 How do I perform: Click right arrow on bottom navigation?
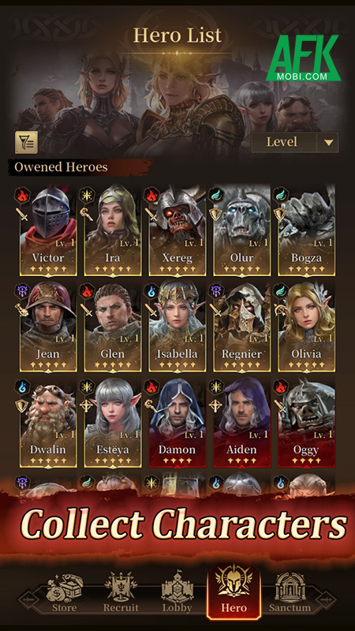326,599
